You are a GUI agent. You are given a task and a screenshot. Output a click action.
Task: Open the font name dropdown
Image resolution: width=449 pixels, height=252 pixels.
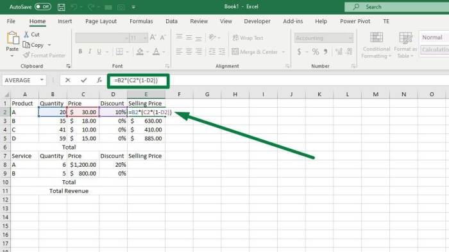(126, 38)
